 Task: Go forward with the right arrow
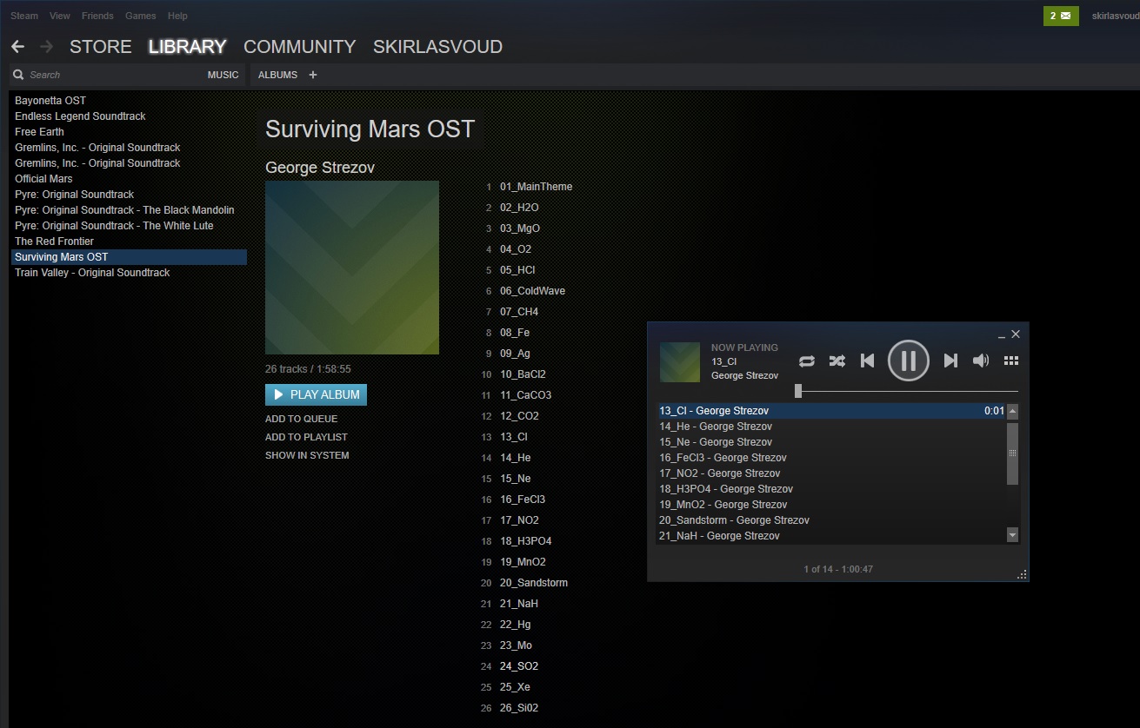(47, 47)
